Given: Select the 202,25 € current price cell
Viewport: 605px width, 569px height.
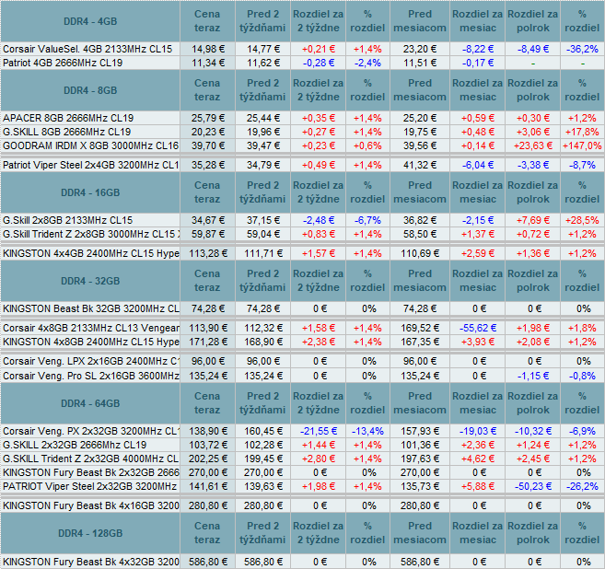Looking at the screenshot, I should pyautogui.click(x=207, y=459).
